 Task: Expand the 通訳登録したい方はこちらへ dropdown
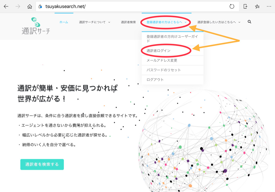point(217,22)
